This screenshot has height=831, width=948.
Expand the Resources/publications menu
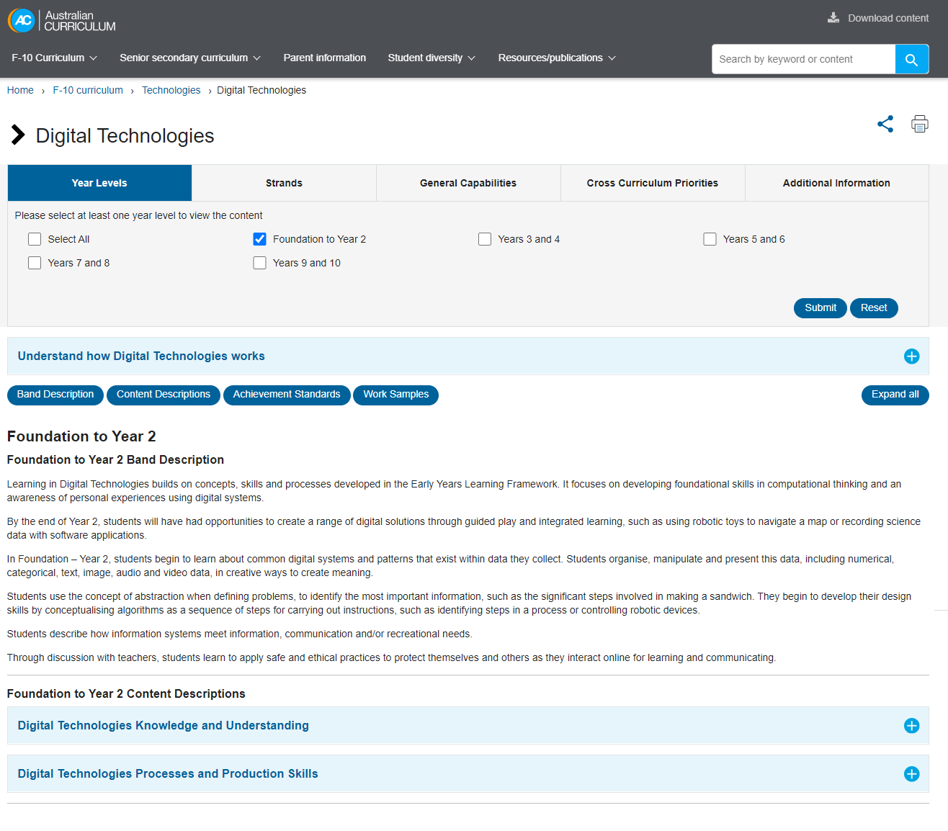(x=556, y=58)
